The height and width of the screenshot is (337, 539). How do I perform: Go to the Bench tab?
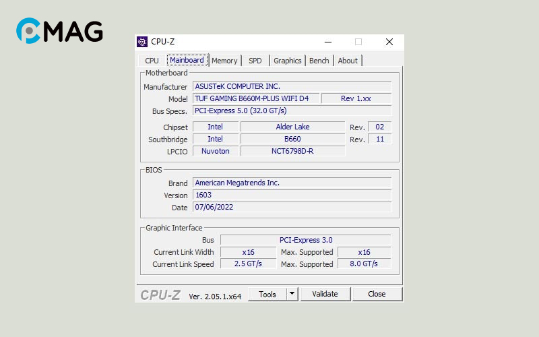[x=319, y=61]
